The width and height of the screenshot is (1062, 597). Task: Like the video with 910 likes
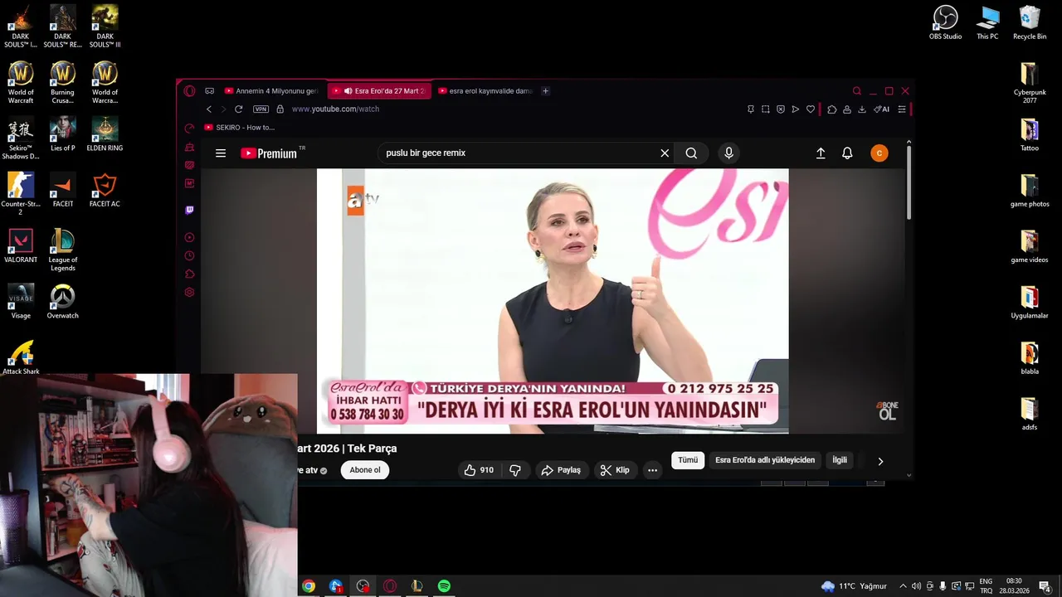tap(479, 470)
